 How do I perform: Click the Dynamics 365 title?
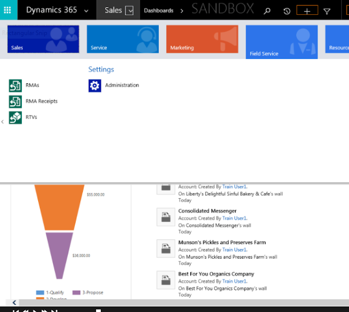pyautogui.click(x=51, y=10)
